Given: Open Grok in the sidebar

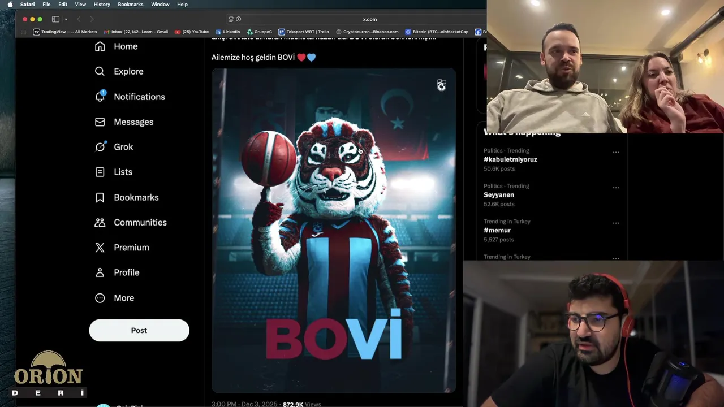Looking at the screenshot, I should click(x=114, y=146).
